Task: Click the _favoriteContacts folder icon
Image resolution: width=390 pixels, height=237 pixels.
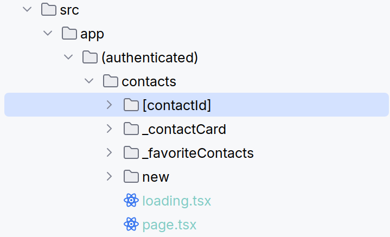Action: coord(131,153)
